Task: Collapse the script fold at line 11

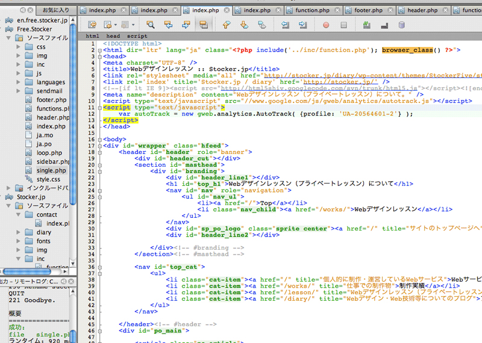Action: [x=100, y=108]
